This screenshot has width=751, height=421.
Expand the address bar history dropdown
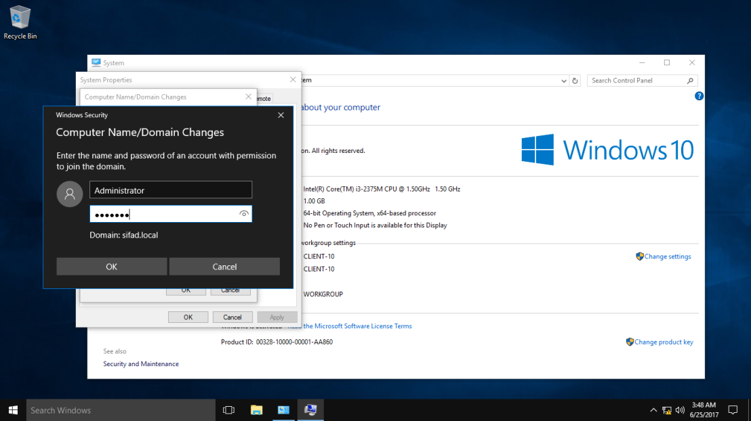tap(564, 81)
